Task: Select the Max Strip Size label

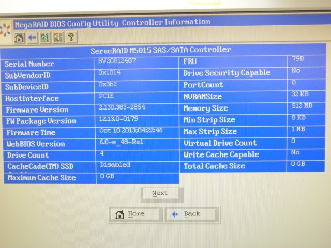Action: 210,132
